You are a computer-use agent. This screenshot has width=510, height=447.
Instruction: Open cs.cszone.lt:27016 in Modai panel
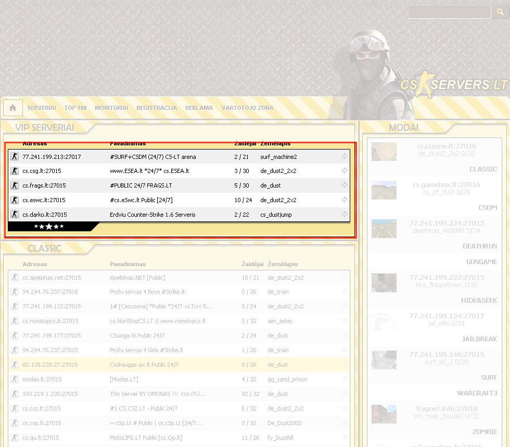[x=447, y=146]
